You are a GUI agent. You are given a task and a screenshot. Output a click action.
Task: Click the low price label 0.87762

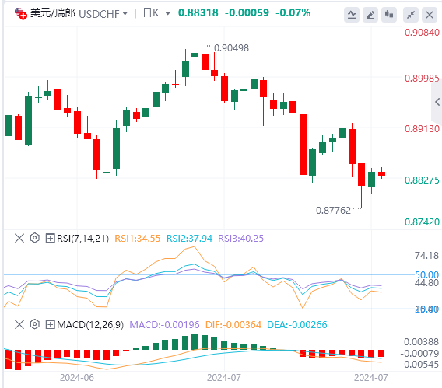334,211
